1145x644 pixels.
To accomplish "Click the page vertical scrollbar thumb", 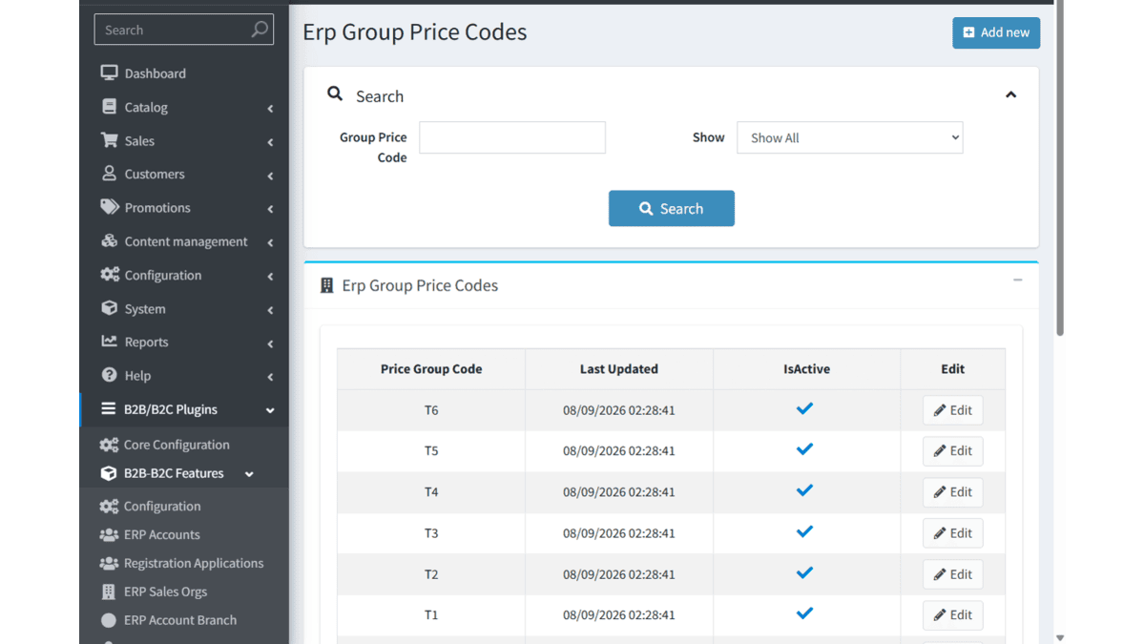I will coord(1059,170).
